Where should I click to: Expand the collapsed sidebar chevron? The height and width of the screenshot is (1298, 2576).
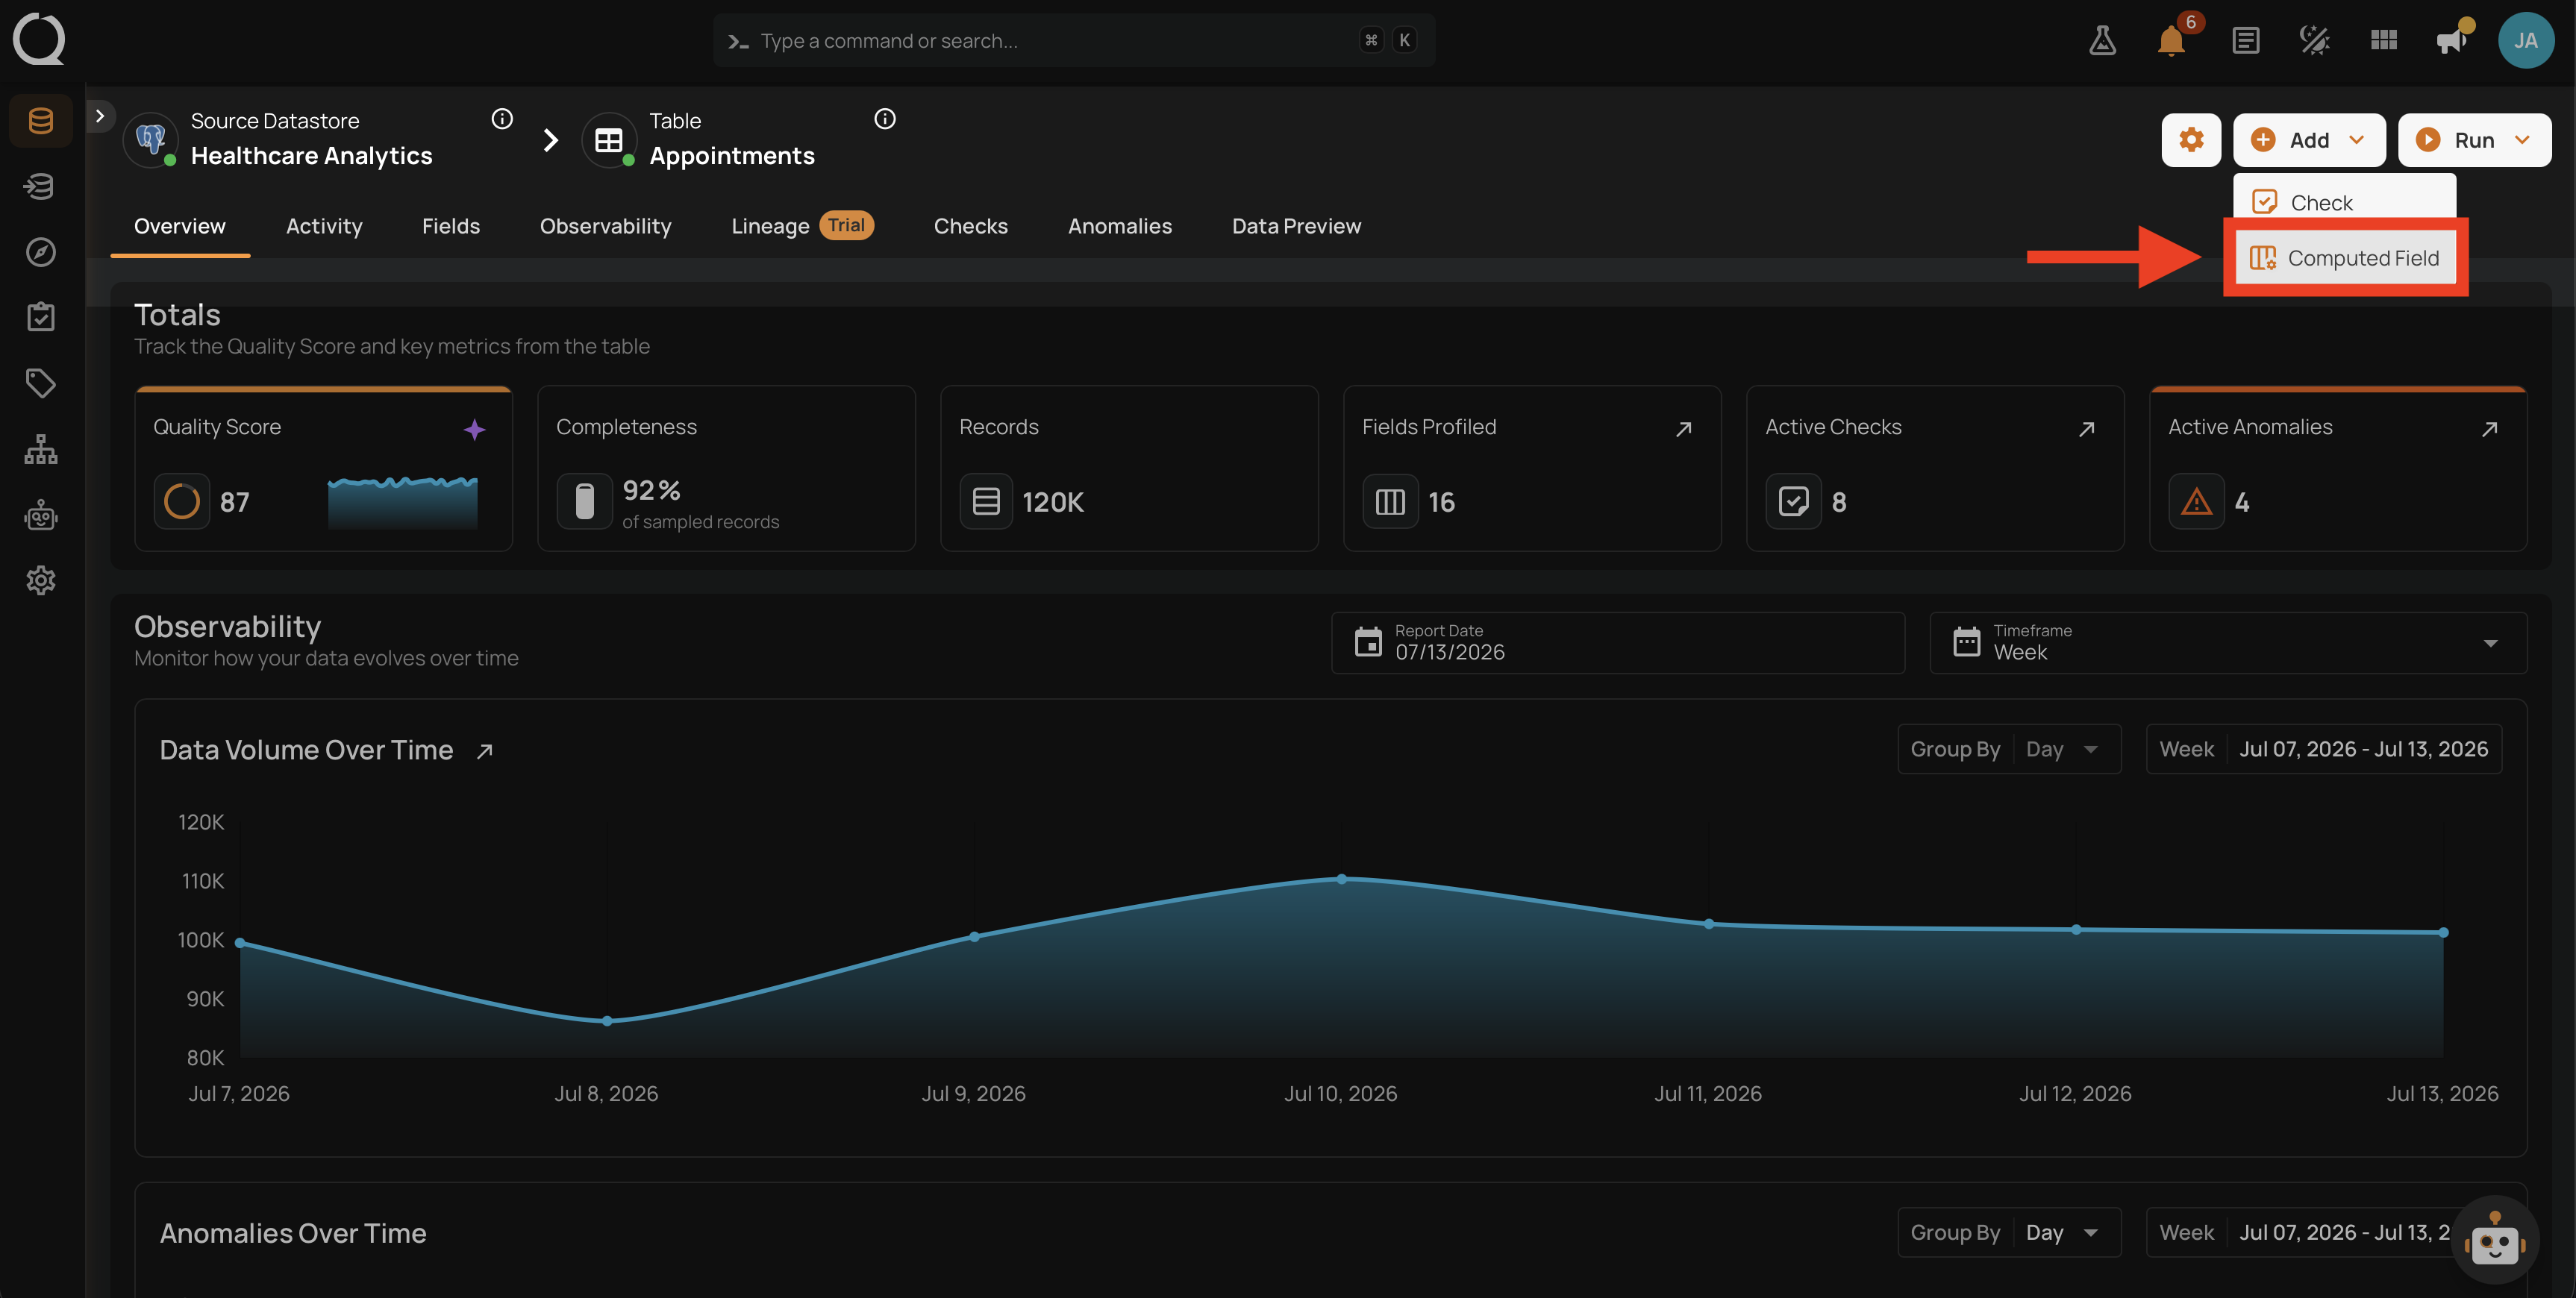[100, 116]
